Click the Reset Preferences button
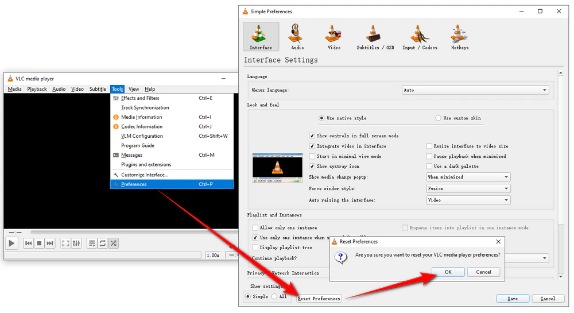 point(319,299)
